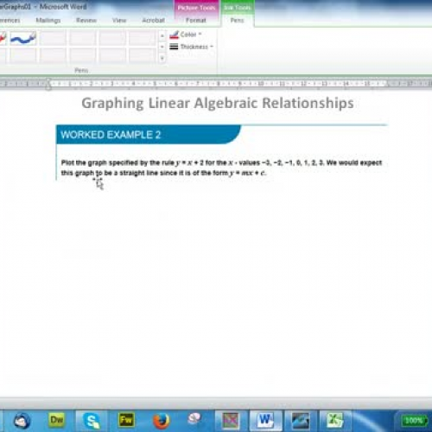Select the red pen preset in Pens gallery
The image size is (432, 432).
click(3, 38)
